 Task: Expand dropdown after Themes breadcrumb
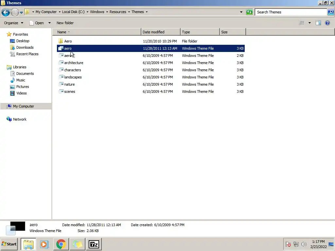point(147,12)
